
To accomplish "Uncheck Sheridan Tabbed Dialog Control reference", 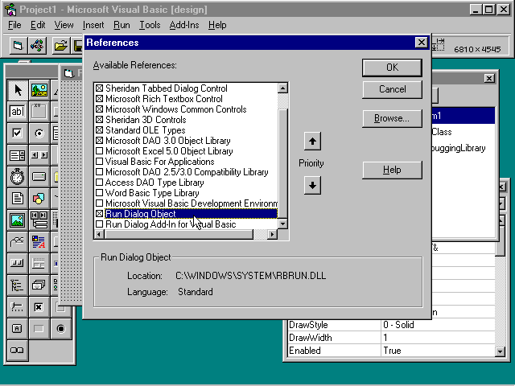I will (100, 88).
